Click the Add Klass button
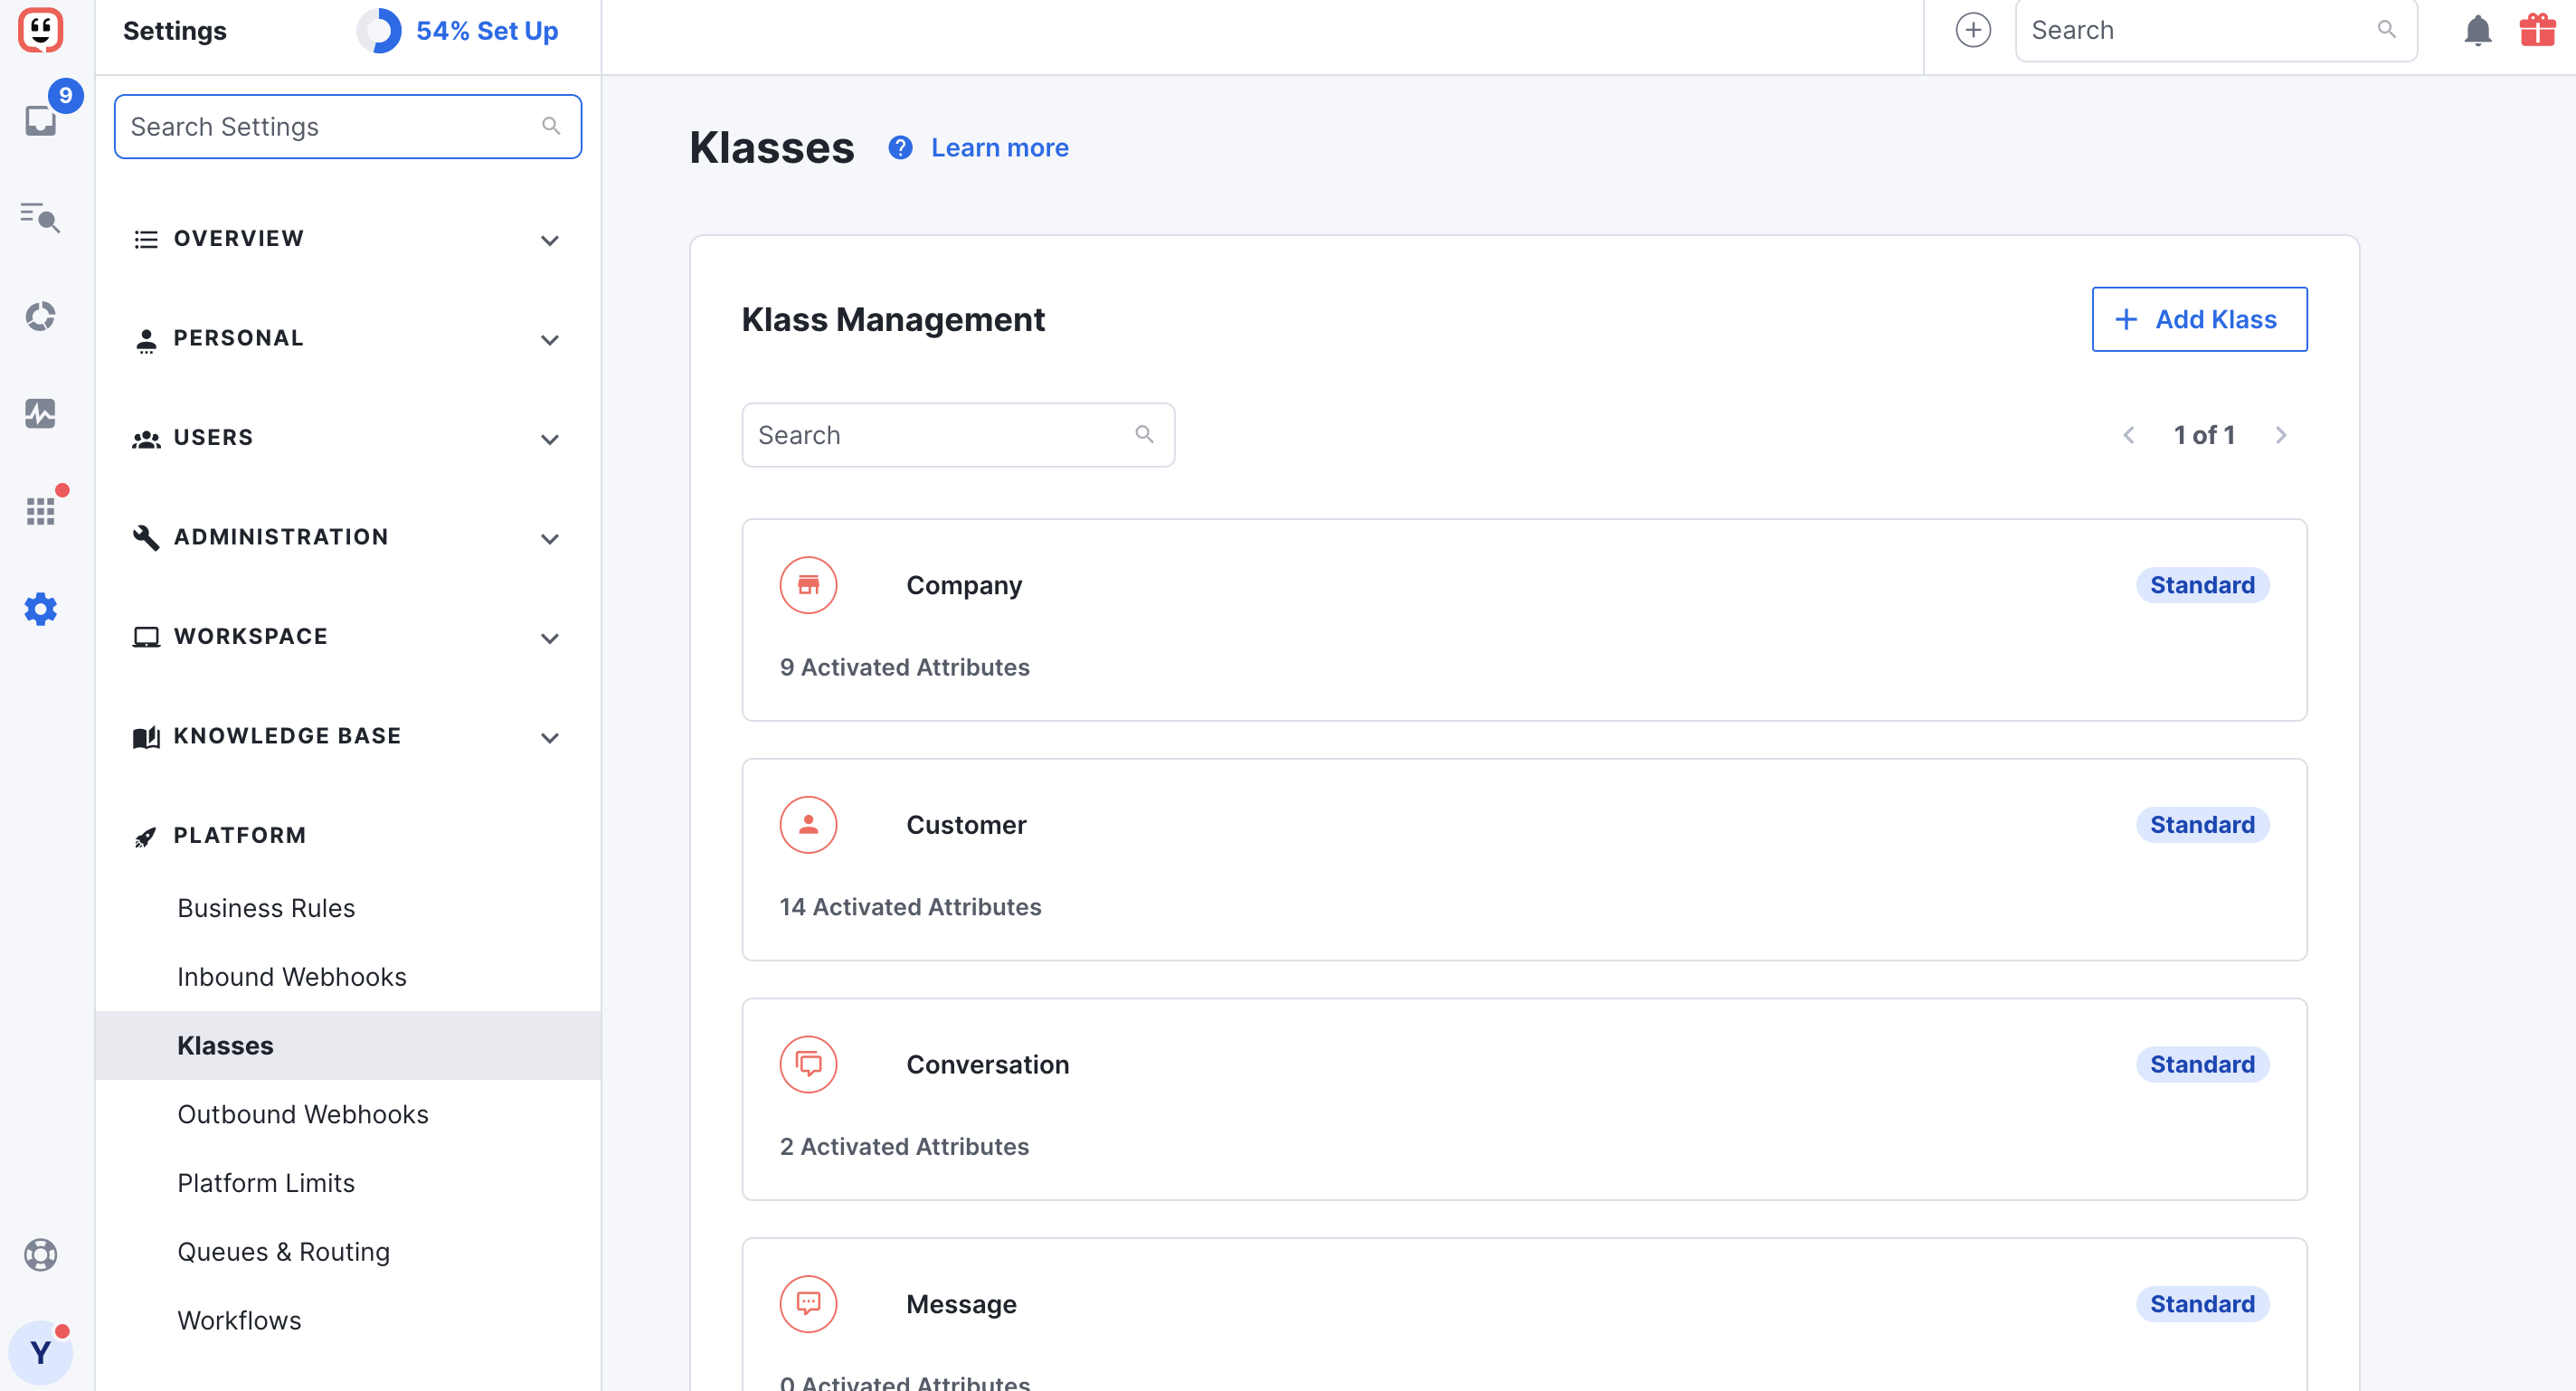The width and height of the screenshot is (2576, 1391). (2199, 319)
